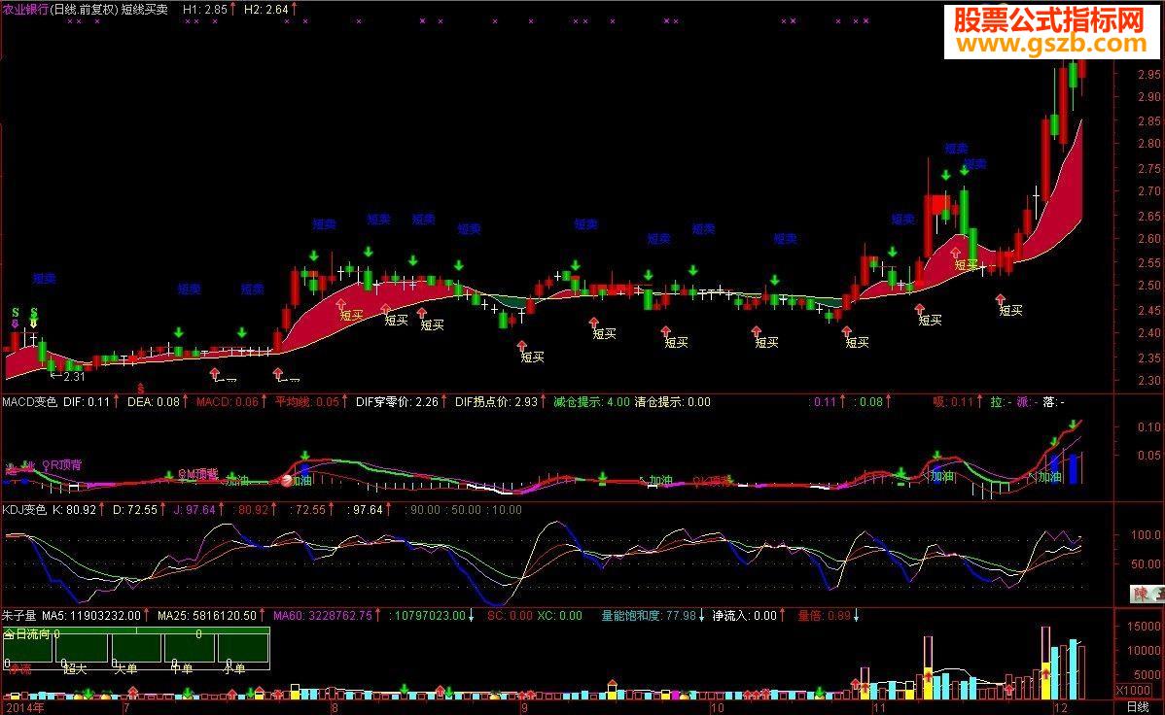
Task: Click the 大单 order label
Action: (x=127, y=669)
